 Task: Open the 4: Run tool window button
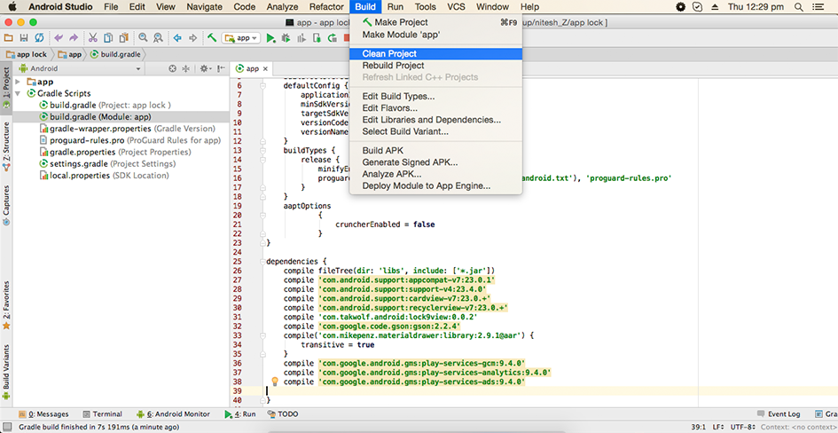[240, 413]
